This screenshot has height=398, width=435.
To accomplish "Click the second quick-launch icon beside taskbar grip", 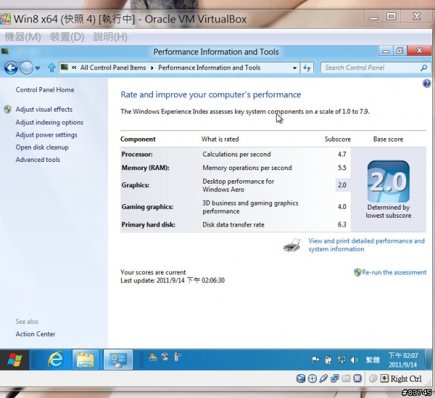I will tap(164, 357).
